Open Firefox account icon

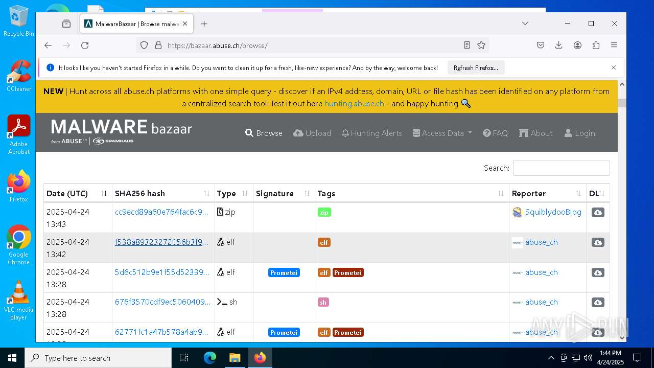click(x=577, y=45)
